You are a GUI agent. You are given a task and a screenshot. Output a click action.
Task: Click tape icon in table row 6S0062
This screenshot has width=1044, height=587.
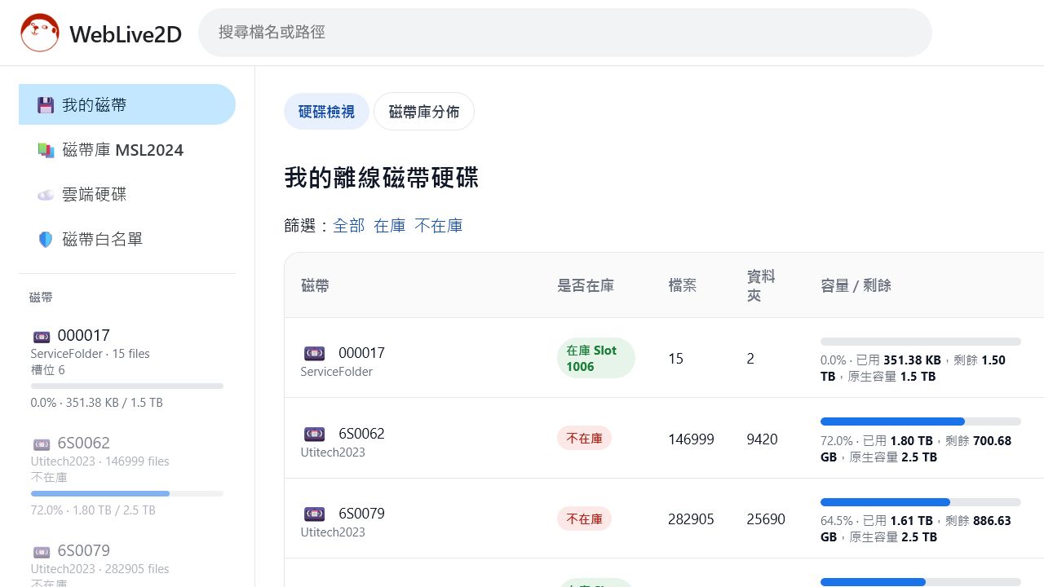(x=314, y=434)
